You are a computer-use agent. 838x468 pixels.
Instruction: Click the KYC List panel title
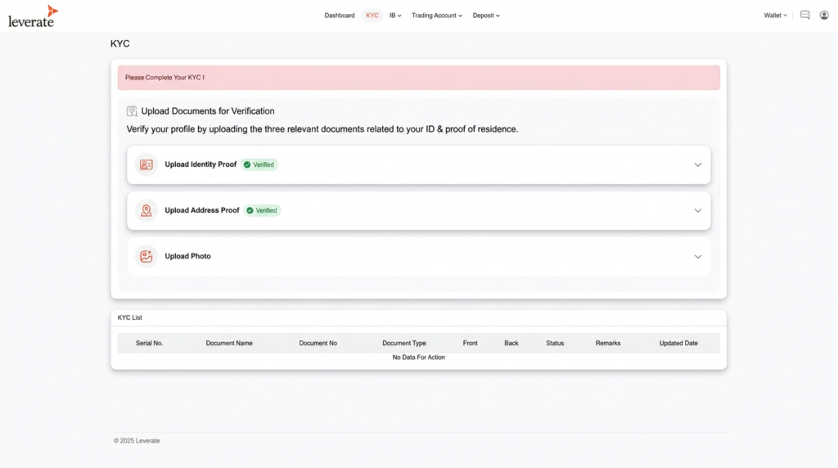[130, 317]
